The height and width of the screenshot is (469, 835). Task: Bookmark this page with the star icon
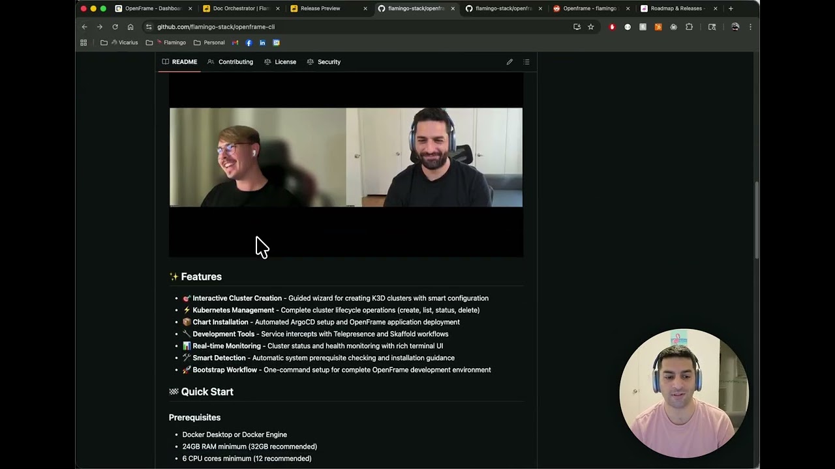[591, 27]
